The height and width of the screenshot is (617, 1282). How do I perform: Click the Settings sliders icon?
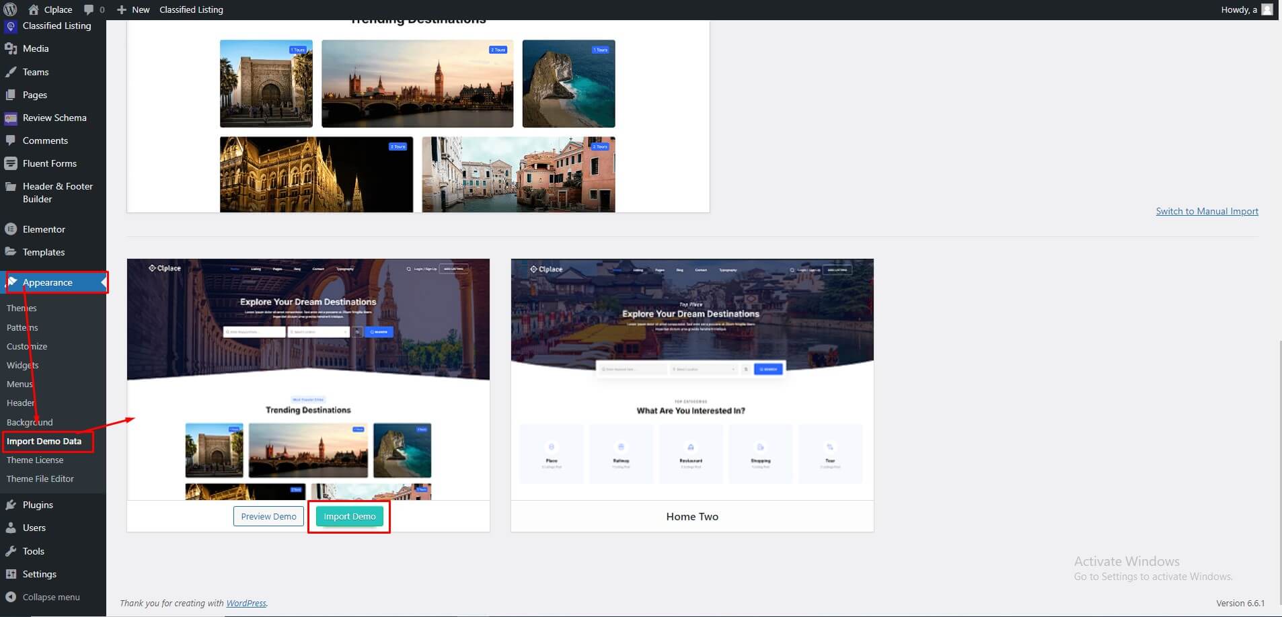pyautogui.click(x=10, y=574)
